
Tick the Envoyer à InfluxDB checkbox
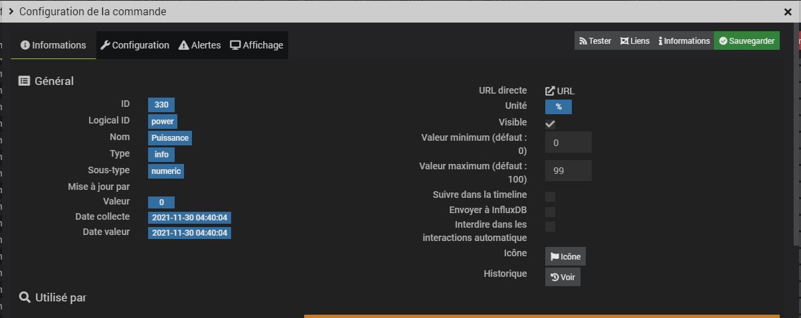(550, 212)
